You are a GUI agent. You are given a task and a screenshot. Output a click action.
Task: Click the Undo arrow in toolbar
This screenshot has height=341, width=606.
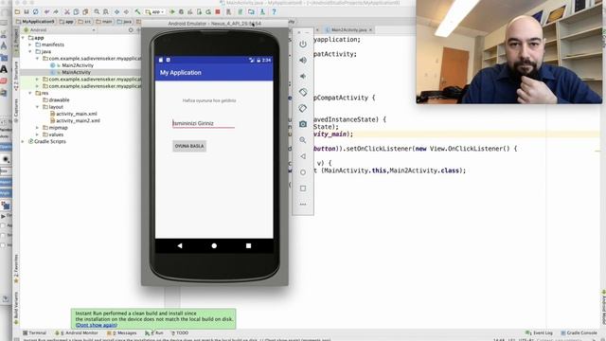coord(46,12)
